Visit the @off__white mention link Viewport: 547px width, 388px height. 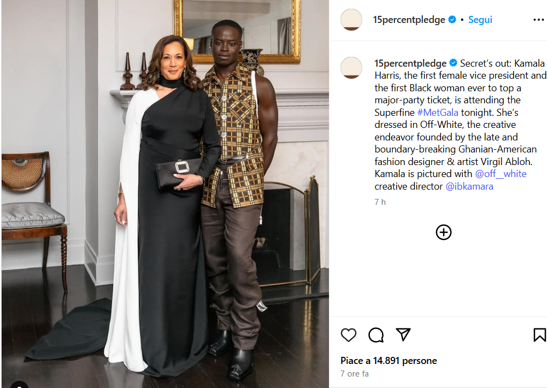tap(501, 174)
